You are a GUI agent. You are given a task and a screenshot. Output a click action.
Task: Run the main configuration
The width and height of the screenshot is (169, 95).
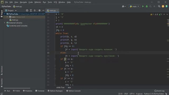click(x=143, y=6)
